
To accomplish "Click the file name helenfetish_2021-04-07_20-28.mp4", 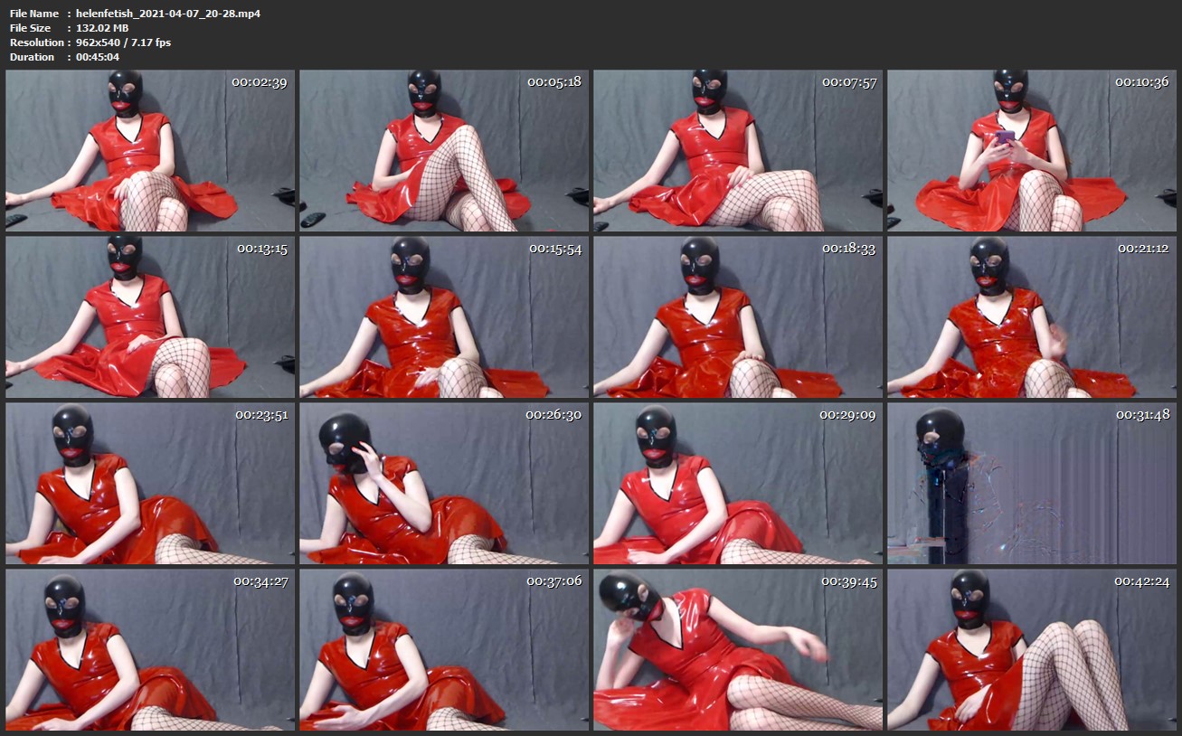I will [168, 14].
